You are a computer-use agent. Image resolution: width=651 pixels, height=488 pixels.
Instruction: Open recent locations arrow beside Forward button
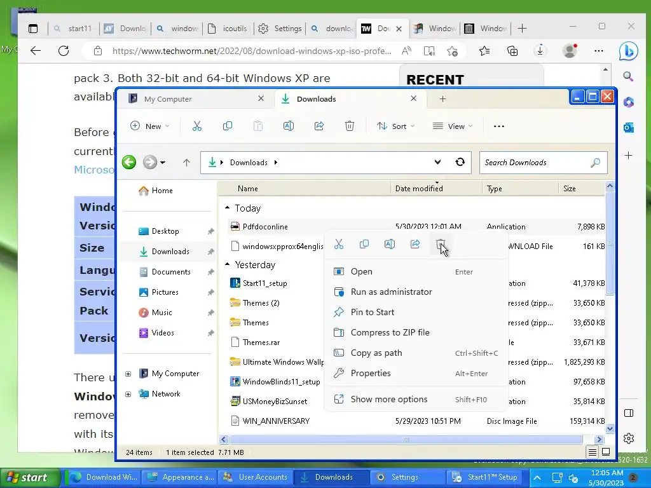[163, 163]
